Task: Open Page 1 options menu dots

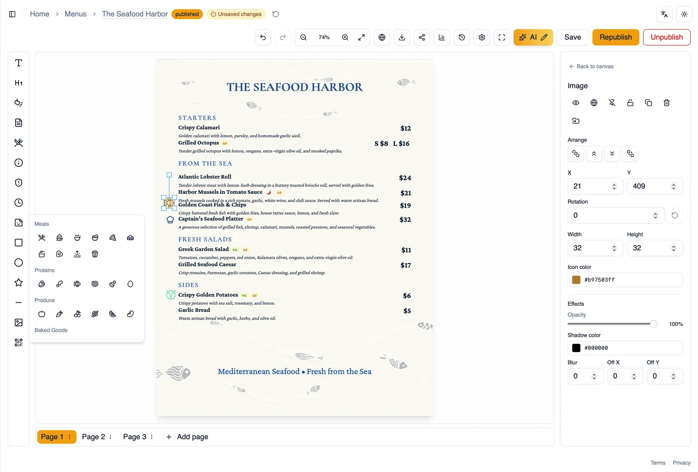Action: point(69,437)
